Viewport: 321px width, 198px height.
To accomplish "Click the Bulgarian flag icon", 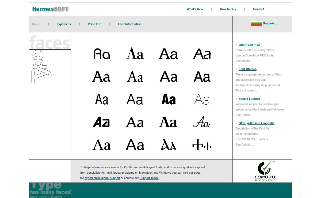I will 256,23.
